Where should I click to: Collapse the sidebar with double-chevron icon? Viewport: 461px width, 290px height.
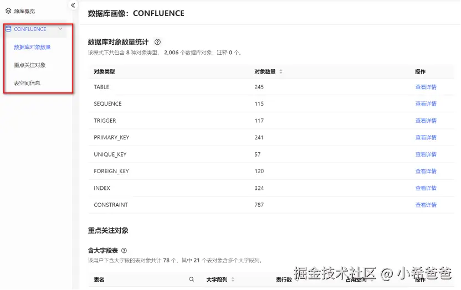tap(73, 6)
